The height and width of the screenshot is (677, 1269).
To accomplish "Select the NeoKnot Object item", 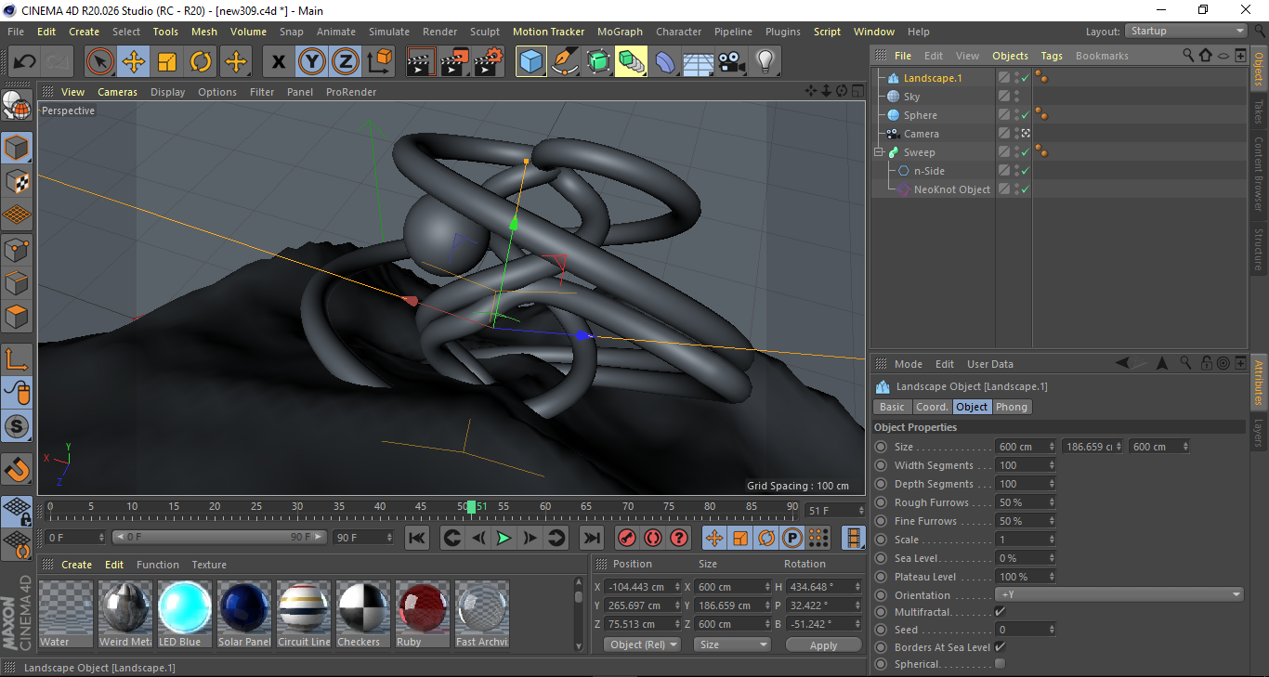I will click(x=951, y=189).
